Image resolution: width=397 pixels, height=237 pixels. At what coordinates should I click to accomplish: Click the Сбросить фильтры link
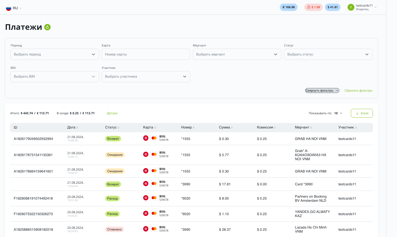358,90
